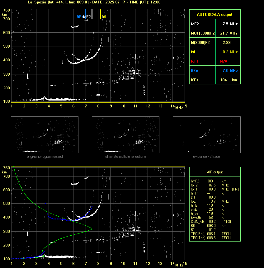
Task: Select the Ewidth value '58' in AIP output
Action: [x=211, y=218]
